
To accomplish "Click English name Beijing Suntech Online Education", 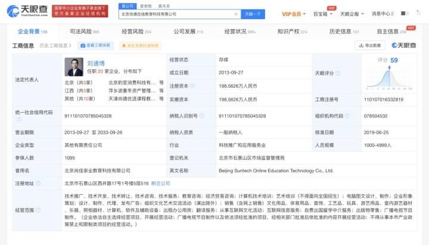I will pyautogui.click(x=276, y=170).
